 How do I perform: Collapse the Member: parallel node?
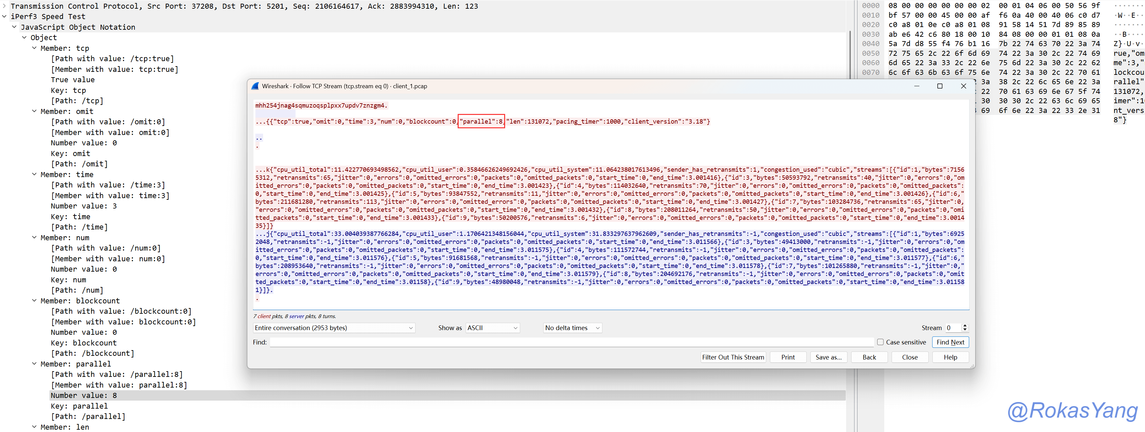point(34,364)
